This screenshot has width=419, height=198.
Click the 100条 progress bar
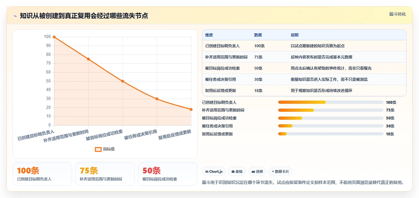(331, 102)
